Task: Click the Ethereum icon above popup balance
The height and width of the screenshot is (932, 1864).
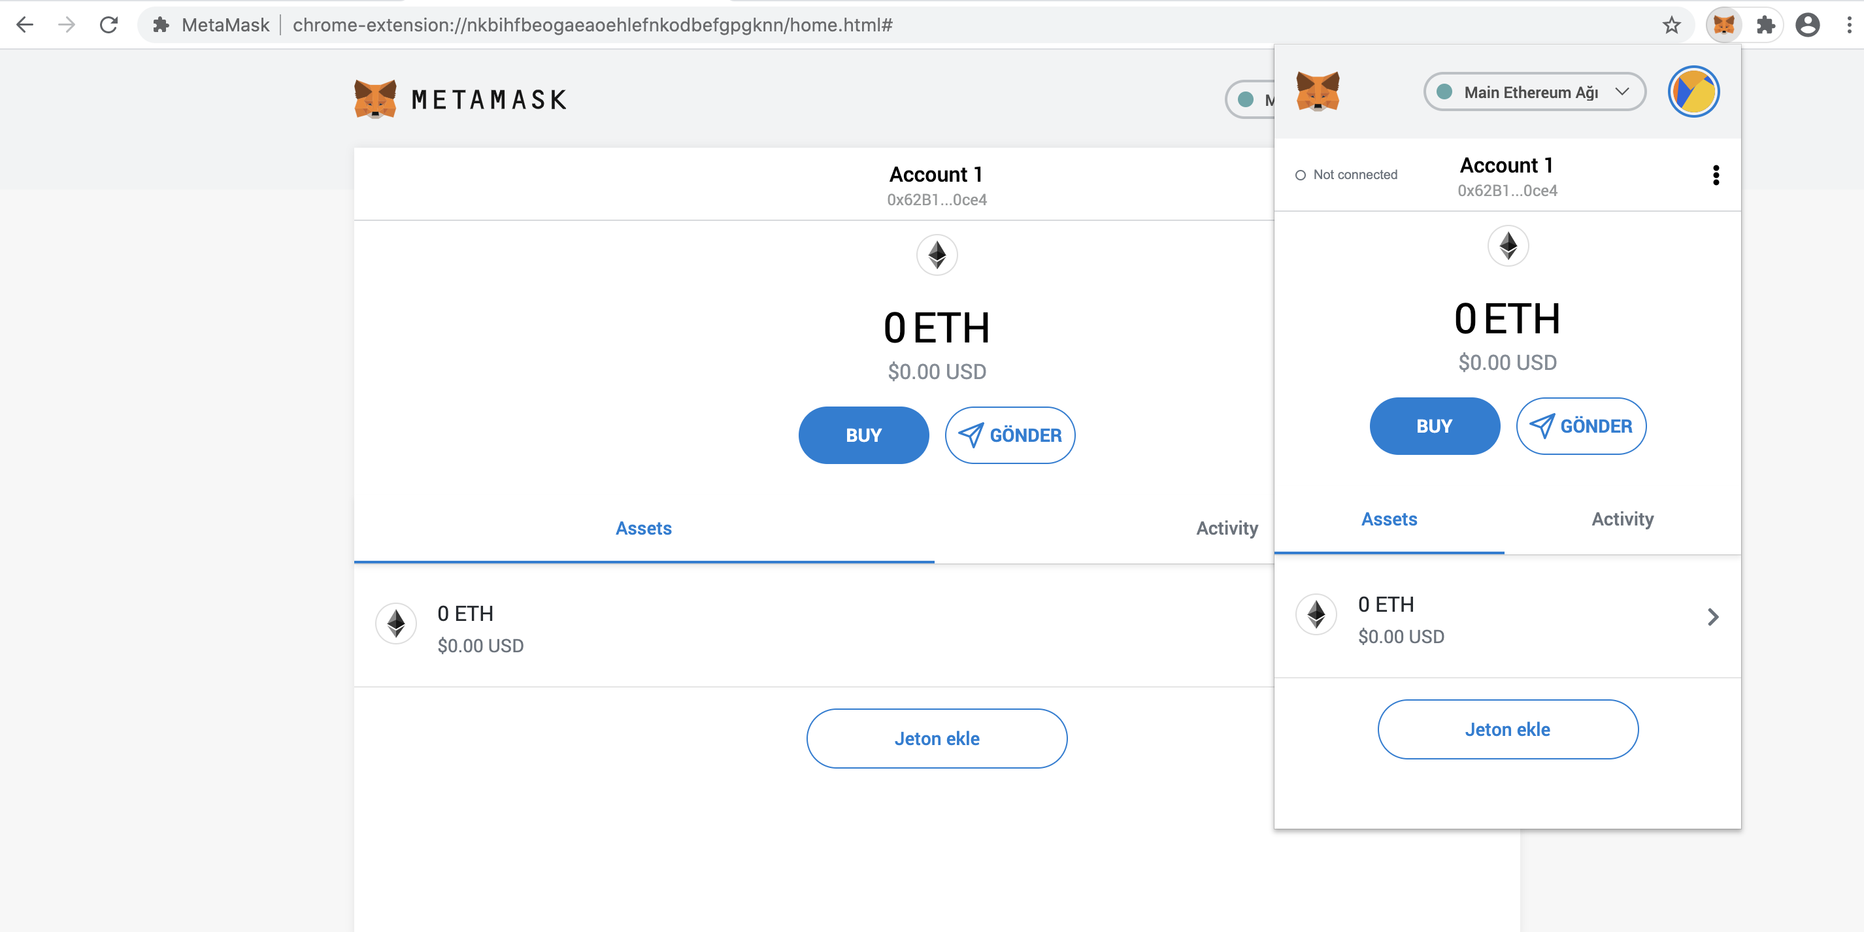Action: point(1508,246)
